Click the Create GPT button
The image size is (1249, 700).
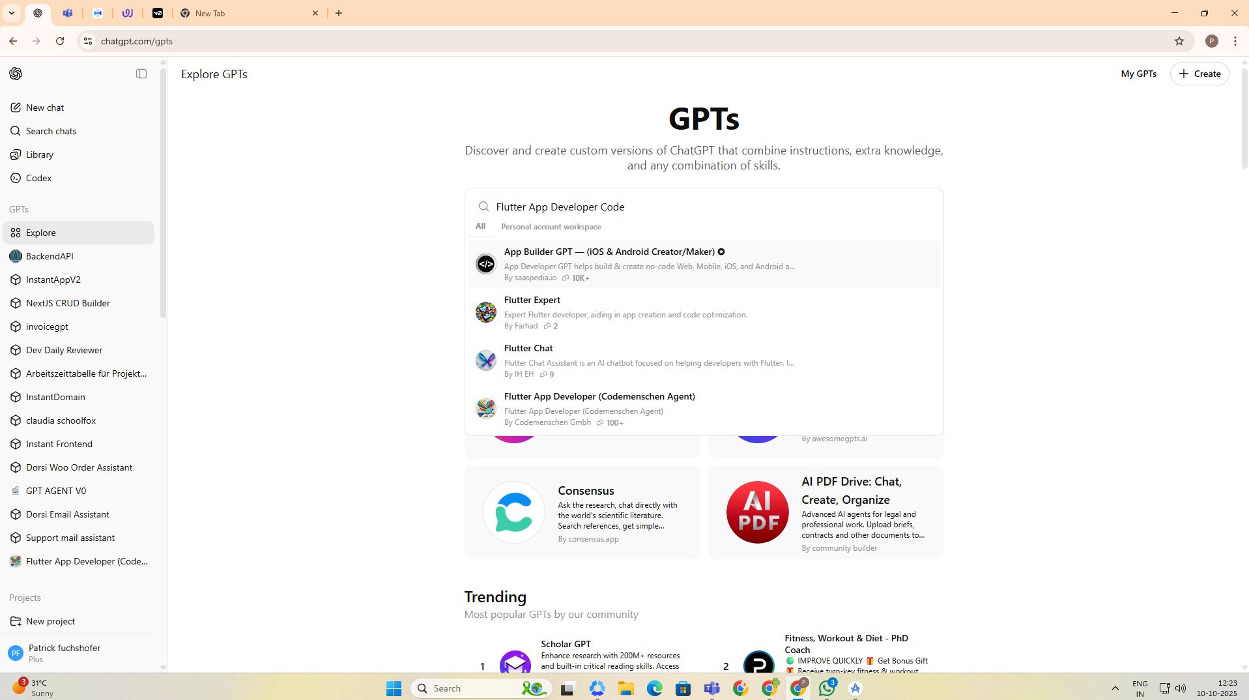click(1199, 74)
